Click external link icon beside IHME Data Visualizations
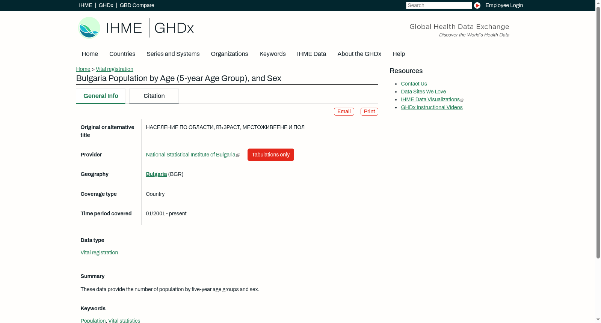The height and width of the screenshot is (323, 601). tap(462, 100)
